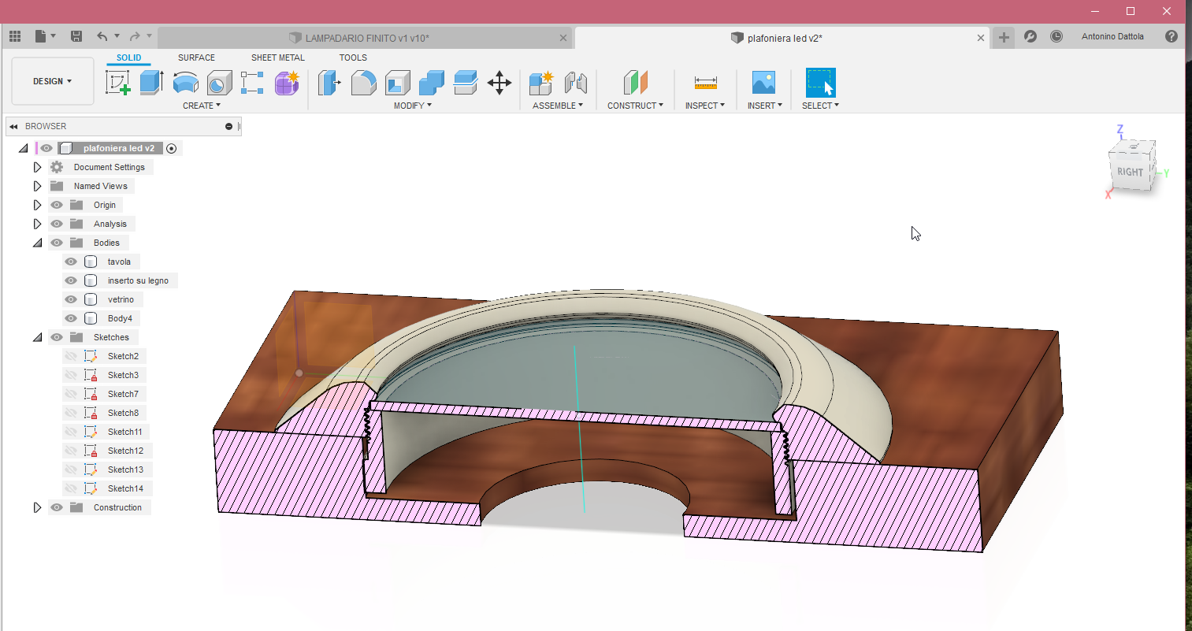Expand the Construction folder
The image size is (1192, 631).
coord(37,507)
